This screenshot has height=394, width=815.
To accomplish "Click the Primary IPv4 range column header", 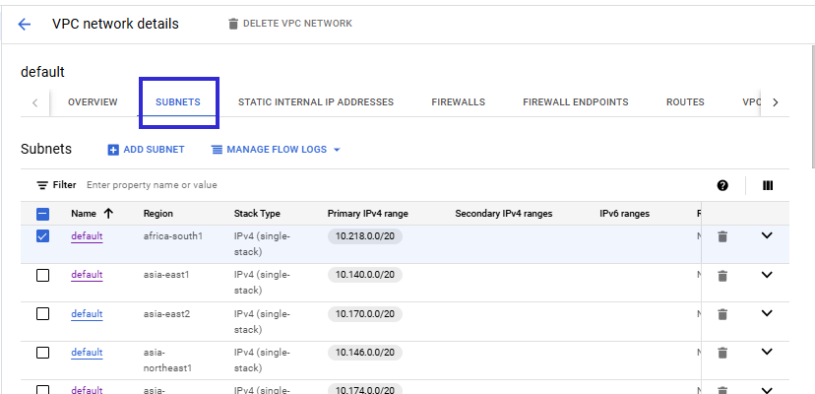I will point(367,214).
